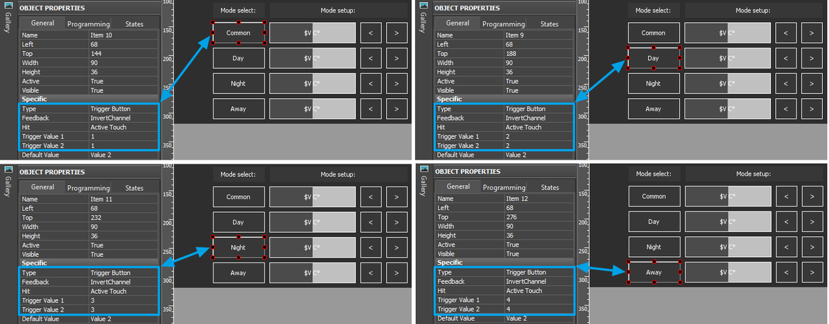This screenshot has width=829, height=324.
Task: Switch to States tab in Item 12 panel
Action: point(550,188)
